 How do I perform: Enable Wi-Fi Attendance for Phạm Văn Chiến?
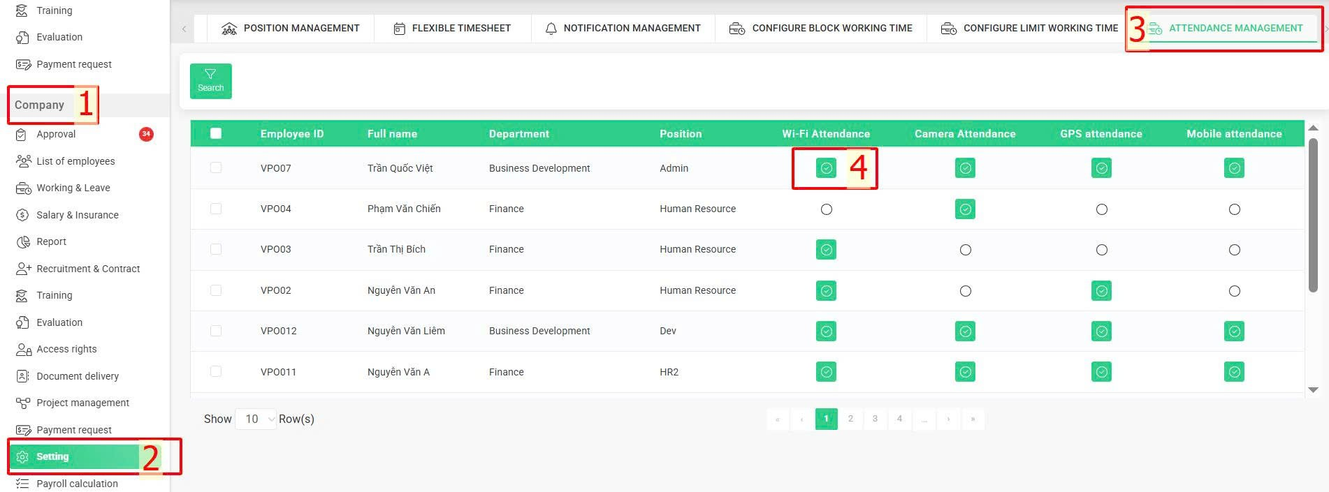tap(827, 209)
